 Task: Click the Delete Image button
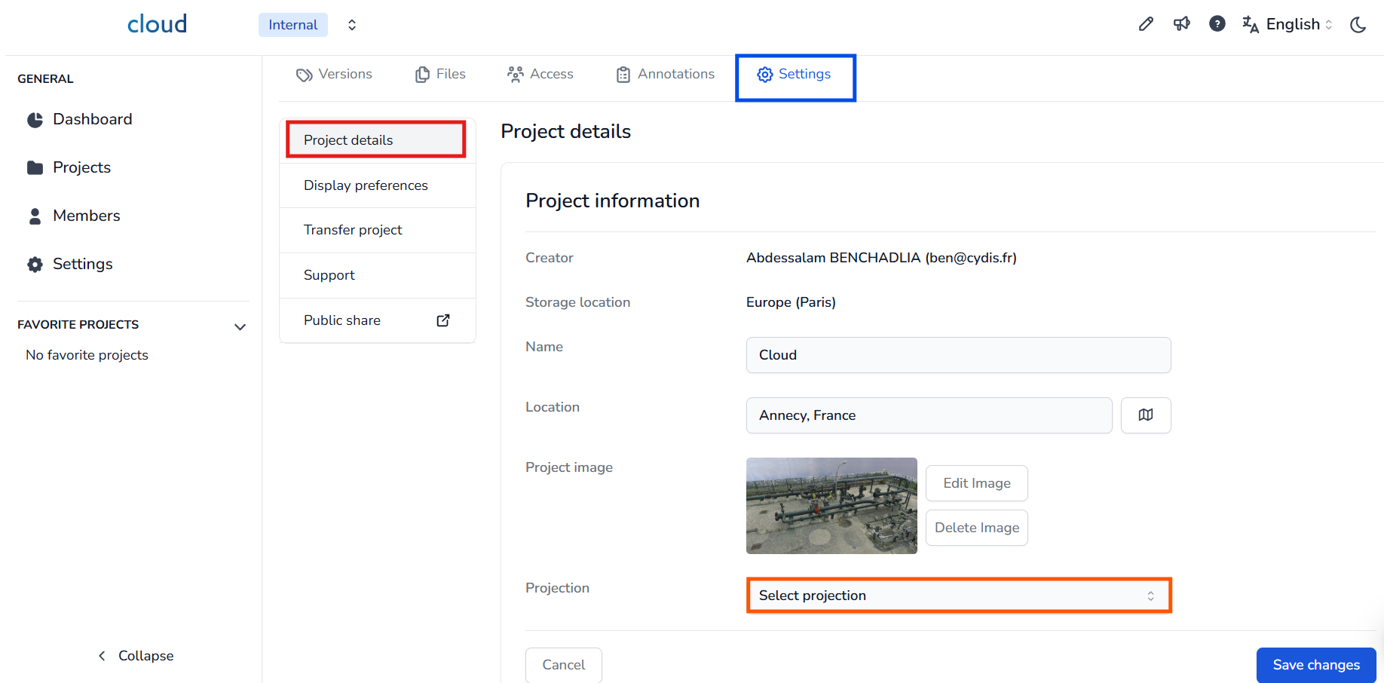coord(976,528)
